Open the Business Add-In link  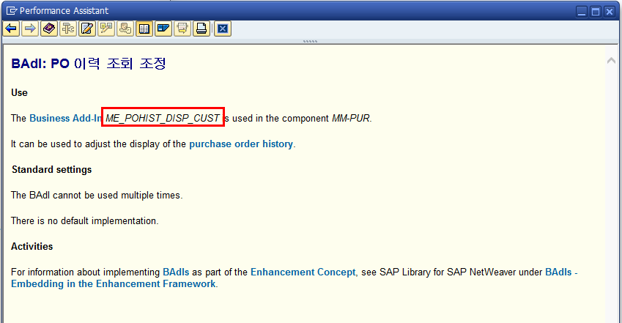65,118
